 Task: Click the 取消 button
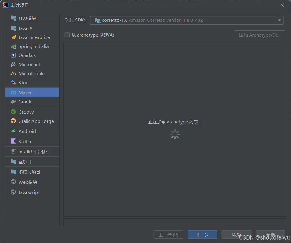tap(236, 235)
